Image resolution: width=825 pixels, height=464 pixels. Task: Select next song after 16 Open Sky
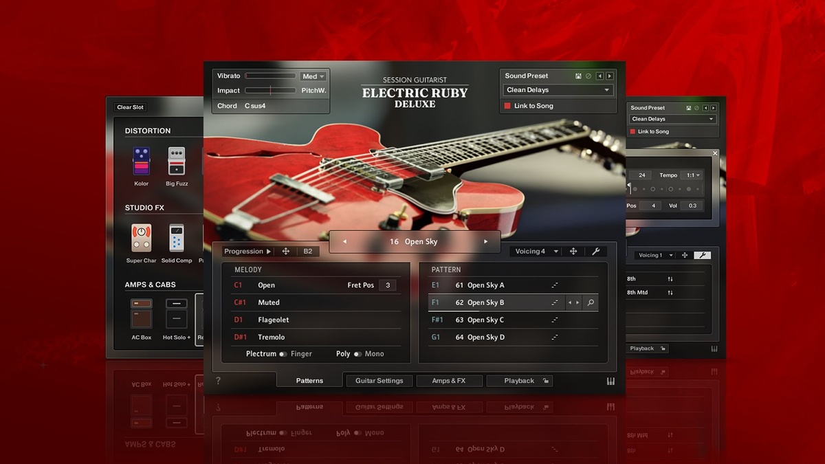tap(485, 242)
